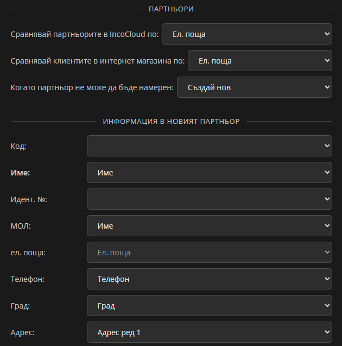This screenshot has height=346, width=342.
Task: Expand the empty 'Идент. №' dropdown
Action: tap(209, 199)
